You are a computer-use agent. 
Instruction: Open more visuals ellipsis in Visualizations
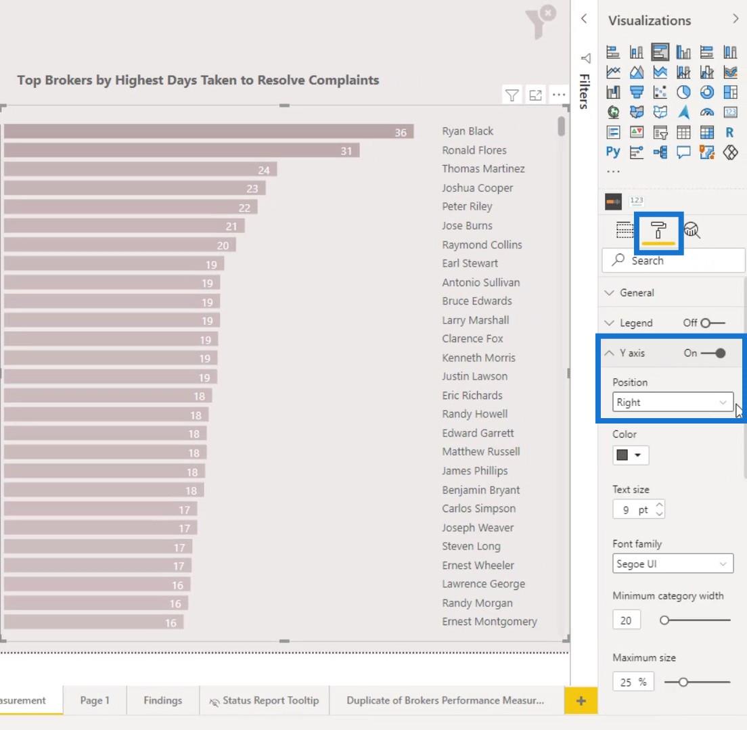613,171
